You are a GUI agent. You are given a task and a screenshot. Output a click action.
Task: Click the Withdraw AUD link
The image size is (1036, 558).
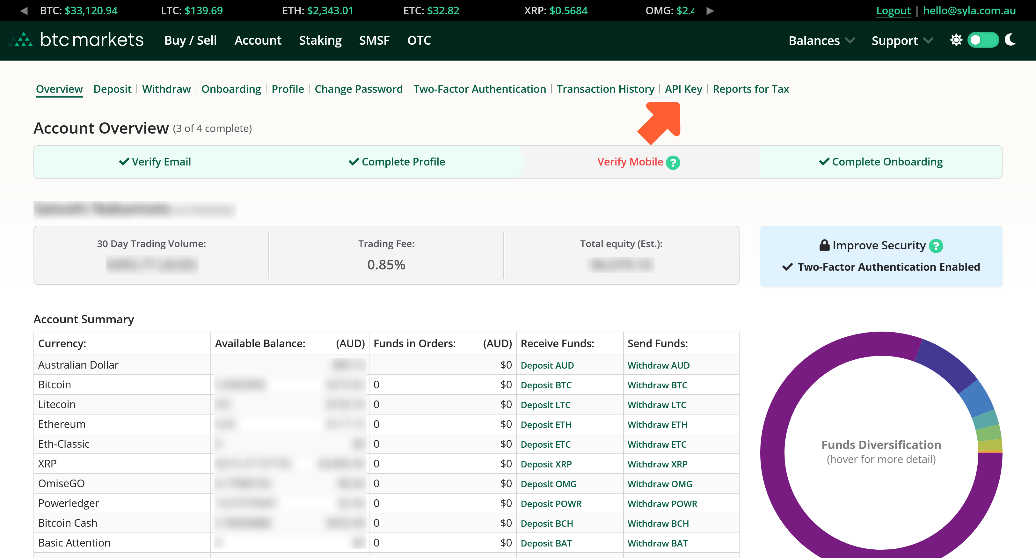tap(658, 365)
